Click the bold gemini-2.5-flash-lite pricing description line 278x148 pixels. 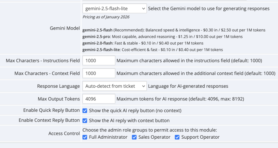point(152,50)
